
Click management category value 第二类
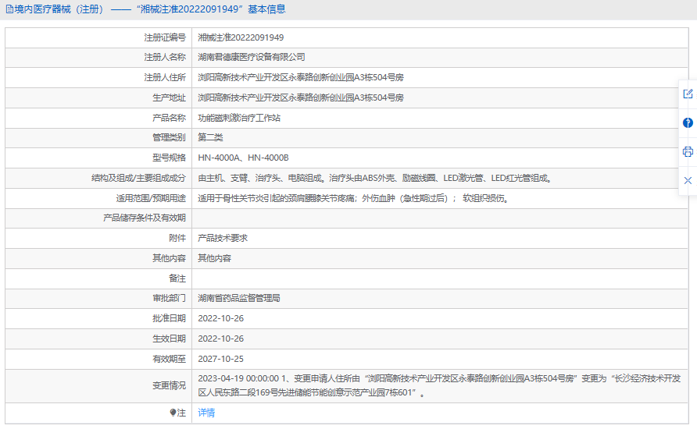(210, 137)
